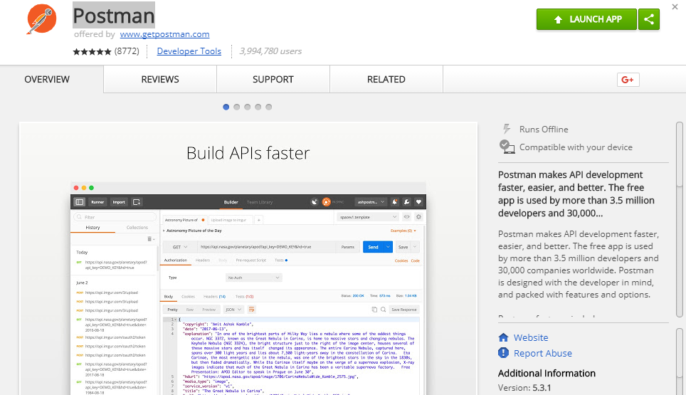
Task: Open the spacev1.template environment dropdown
Action: (367, 217)
